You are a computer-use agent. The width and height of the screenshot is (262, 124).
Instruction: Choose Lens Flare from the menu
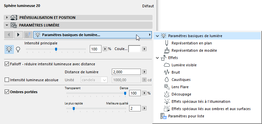point(180,87)
